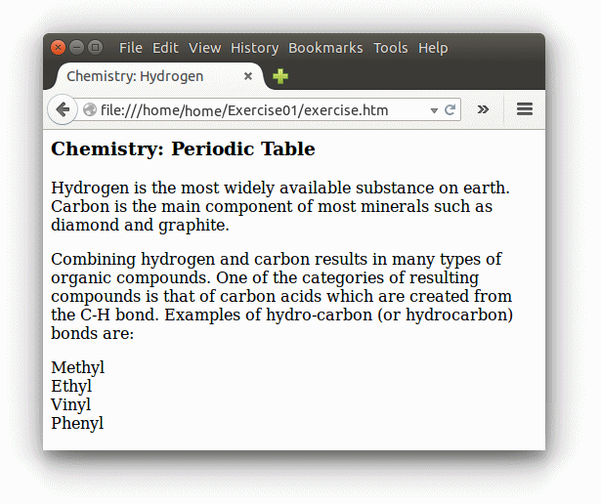Show more toolbar items via chevron overflow

[x=483, y=109]
